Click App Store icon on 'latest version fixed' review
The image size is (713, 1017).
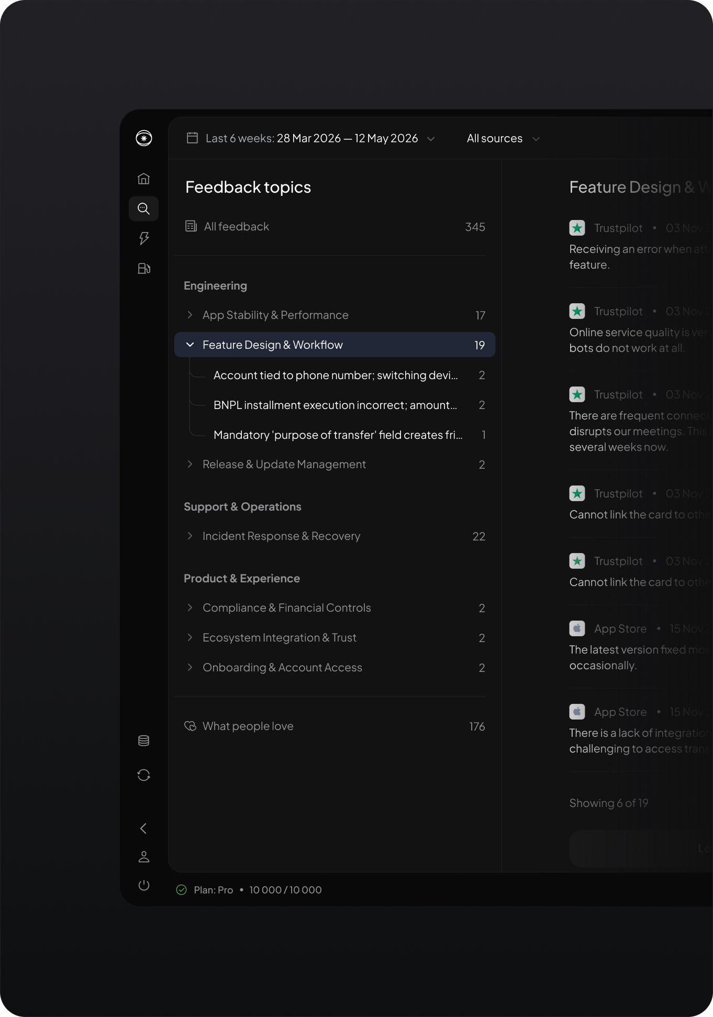(577, 628)
